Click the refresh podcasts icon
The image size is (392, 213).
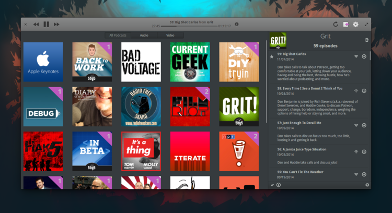[x=336, y=24]
